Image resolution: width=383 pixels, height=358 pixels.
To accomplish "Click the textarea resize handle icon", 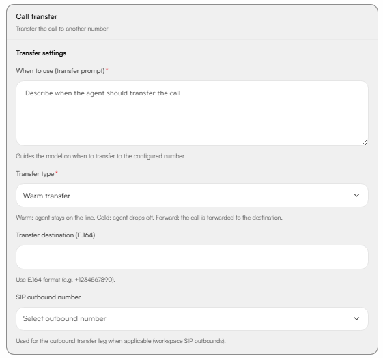I will point(365,143).
